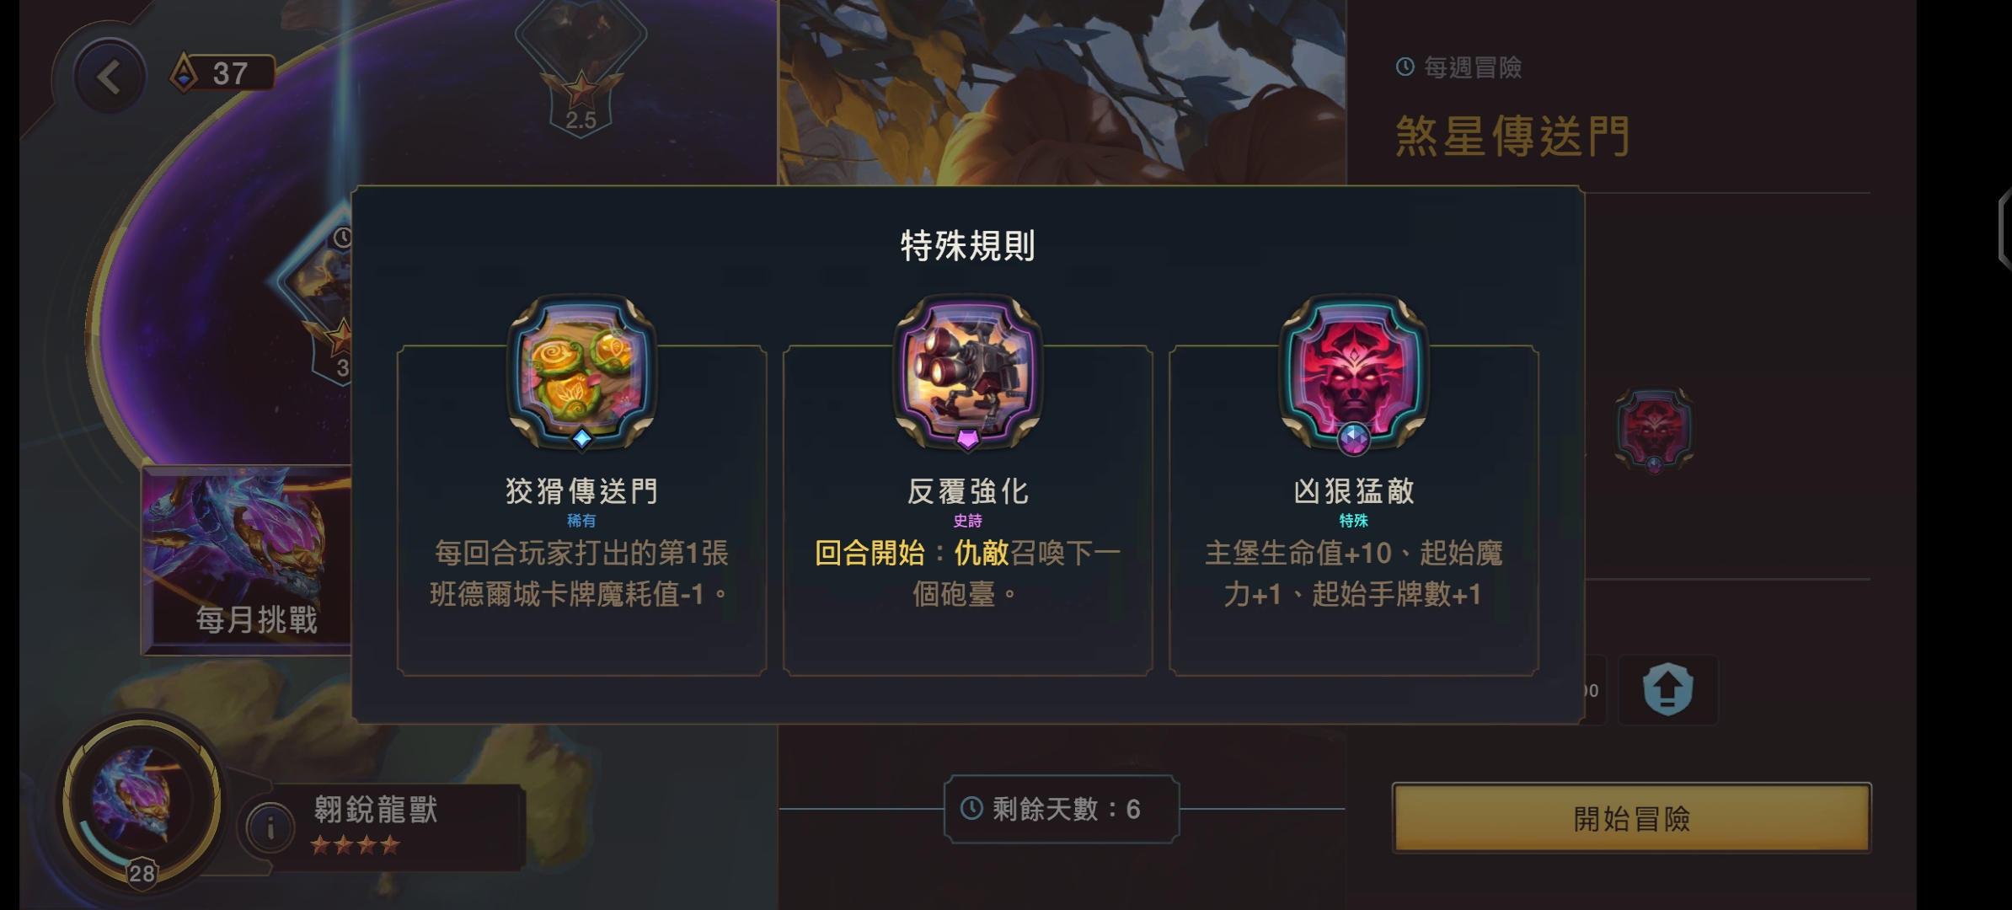Tap the 凶狠猛敵 rule description text
The height and width of the screenshot is (910, 2012).
[1353, 573]
